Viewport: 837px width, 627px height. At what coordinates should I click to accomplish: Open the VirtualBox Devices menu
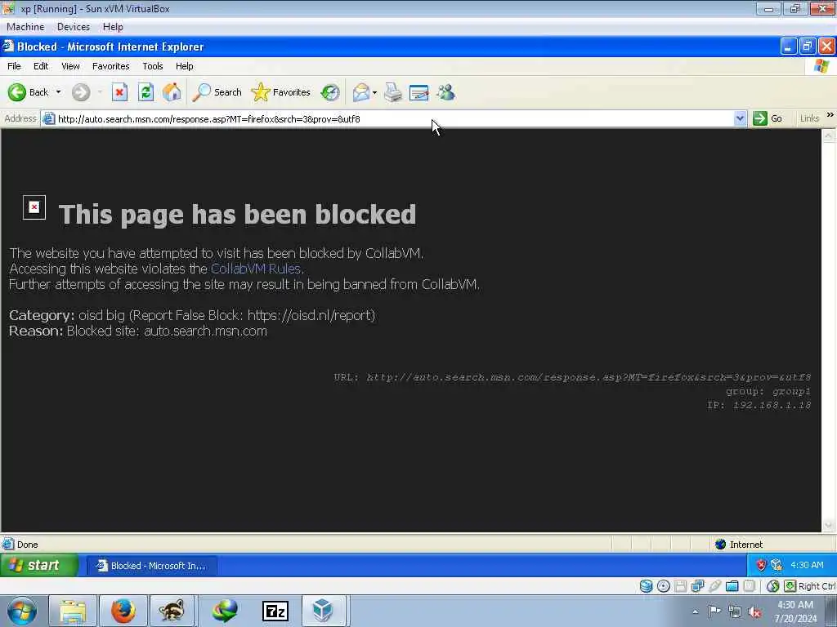pyautogui.click(x=74, y=27)
